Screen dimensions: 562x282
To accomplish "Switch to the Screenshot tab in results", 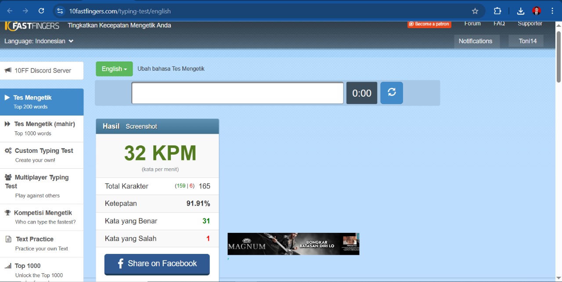I will (x=141, y=127).
